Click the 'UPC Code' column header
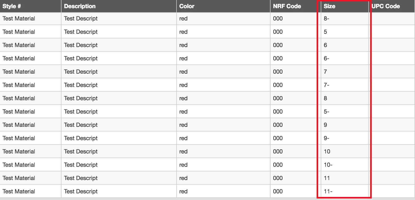This screenshot has width=415, height=200. [386, 6]
